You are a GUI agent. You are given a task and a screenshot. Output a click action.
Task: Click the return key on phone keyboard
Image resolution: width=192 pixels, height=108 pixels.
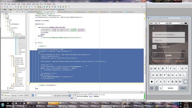tap(183, 88)
